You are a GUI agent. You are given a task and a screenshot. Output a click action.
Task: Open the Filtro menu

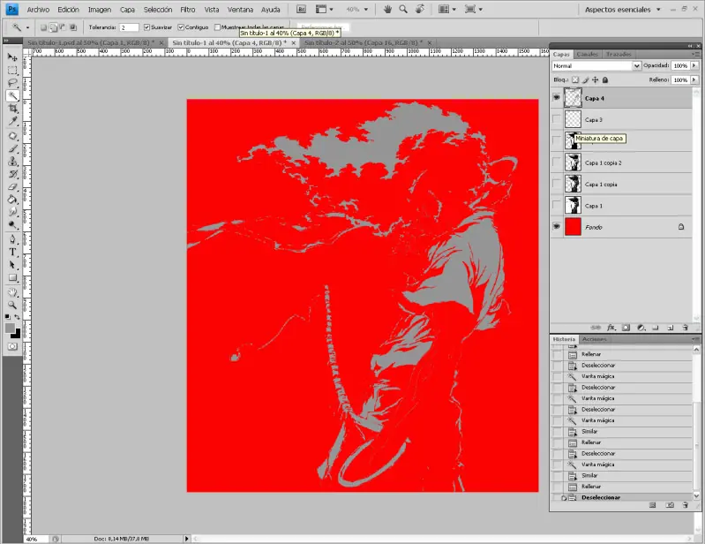click(188, 10)
